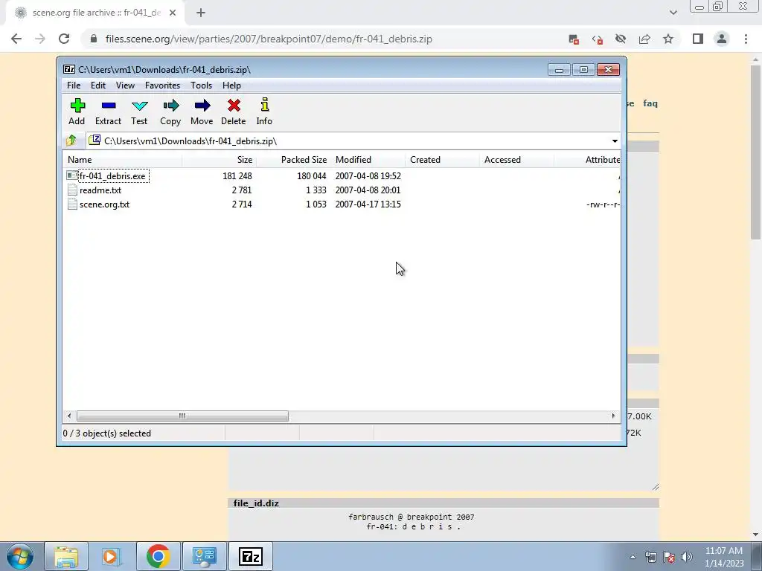Open Windows Media Player from taskbar

(112, 556)
